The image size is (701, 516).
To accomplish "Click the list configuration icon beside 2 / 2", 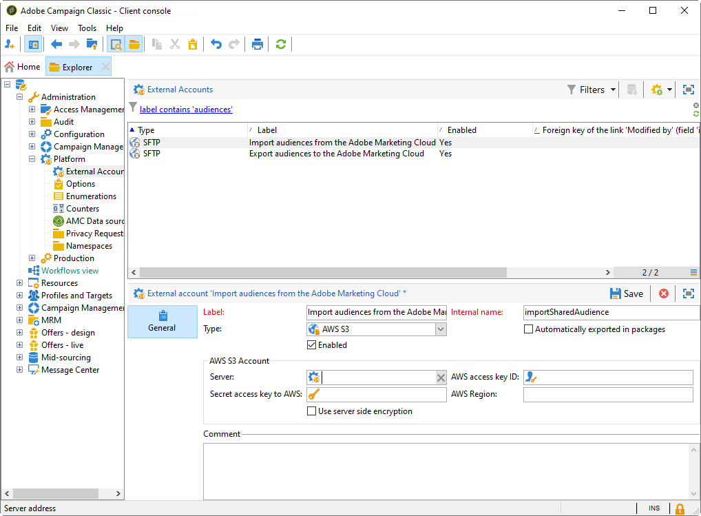I will 693,272.
